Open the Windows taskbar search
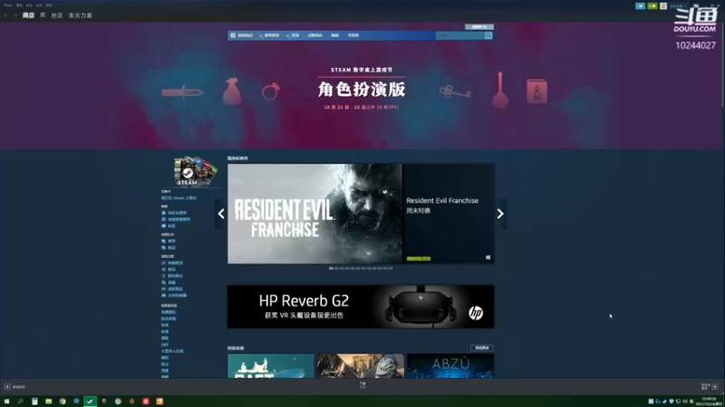Screen dimensions: 725x407 tap(20, 402)
